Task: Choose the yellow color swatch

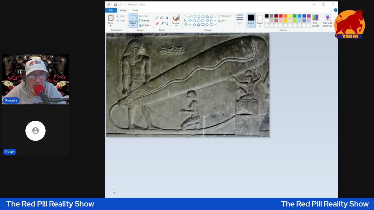Action: click(290, 16)
